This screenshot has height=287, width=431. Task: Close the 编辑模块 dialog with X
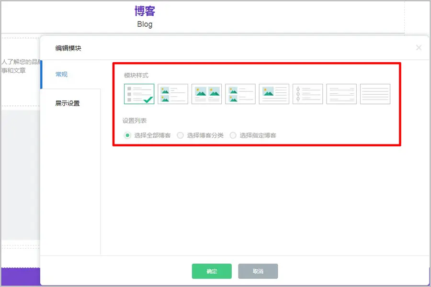pos(419,47)
